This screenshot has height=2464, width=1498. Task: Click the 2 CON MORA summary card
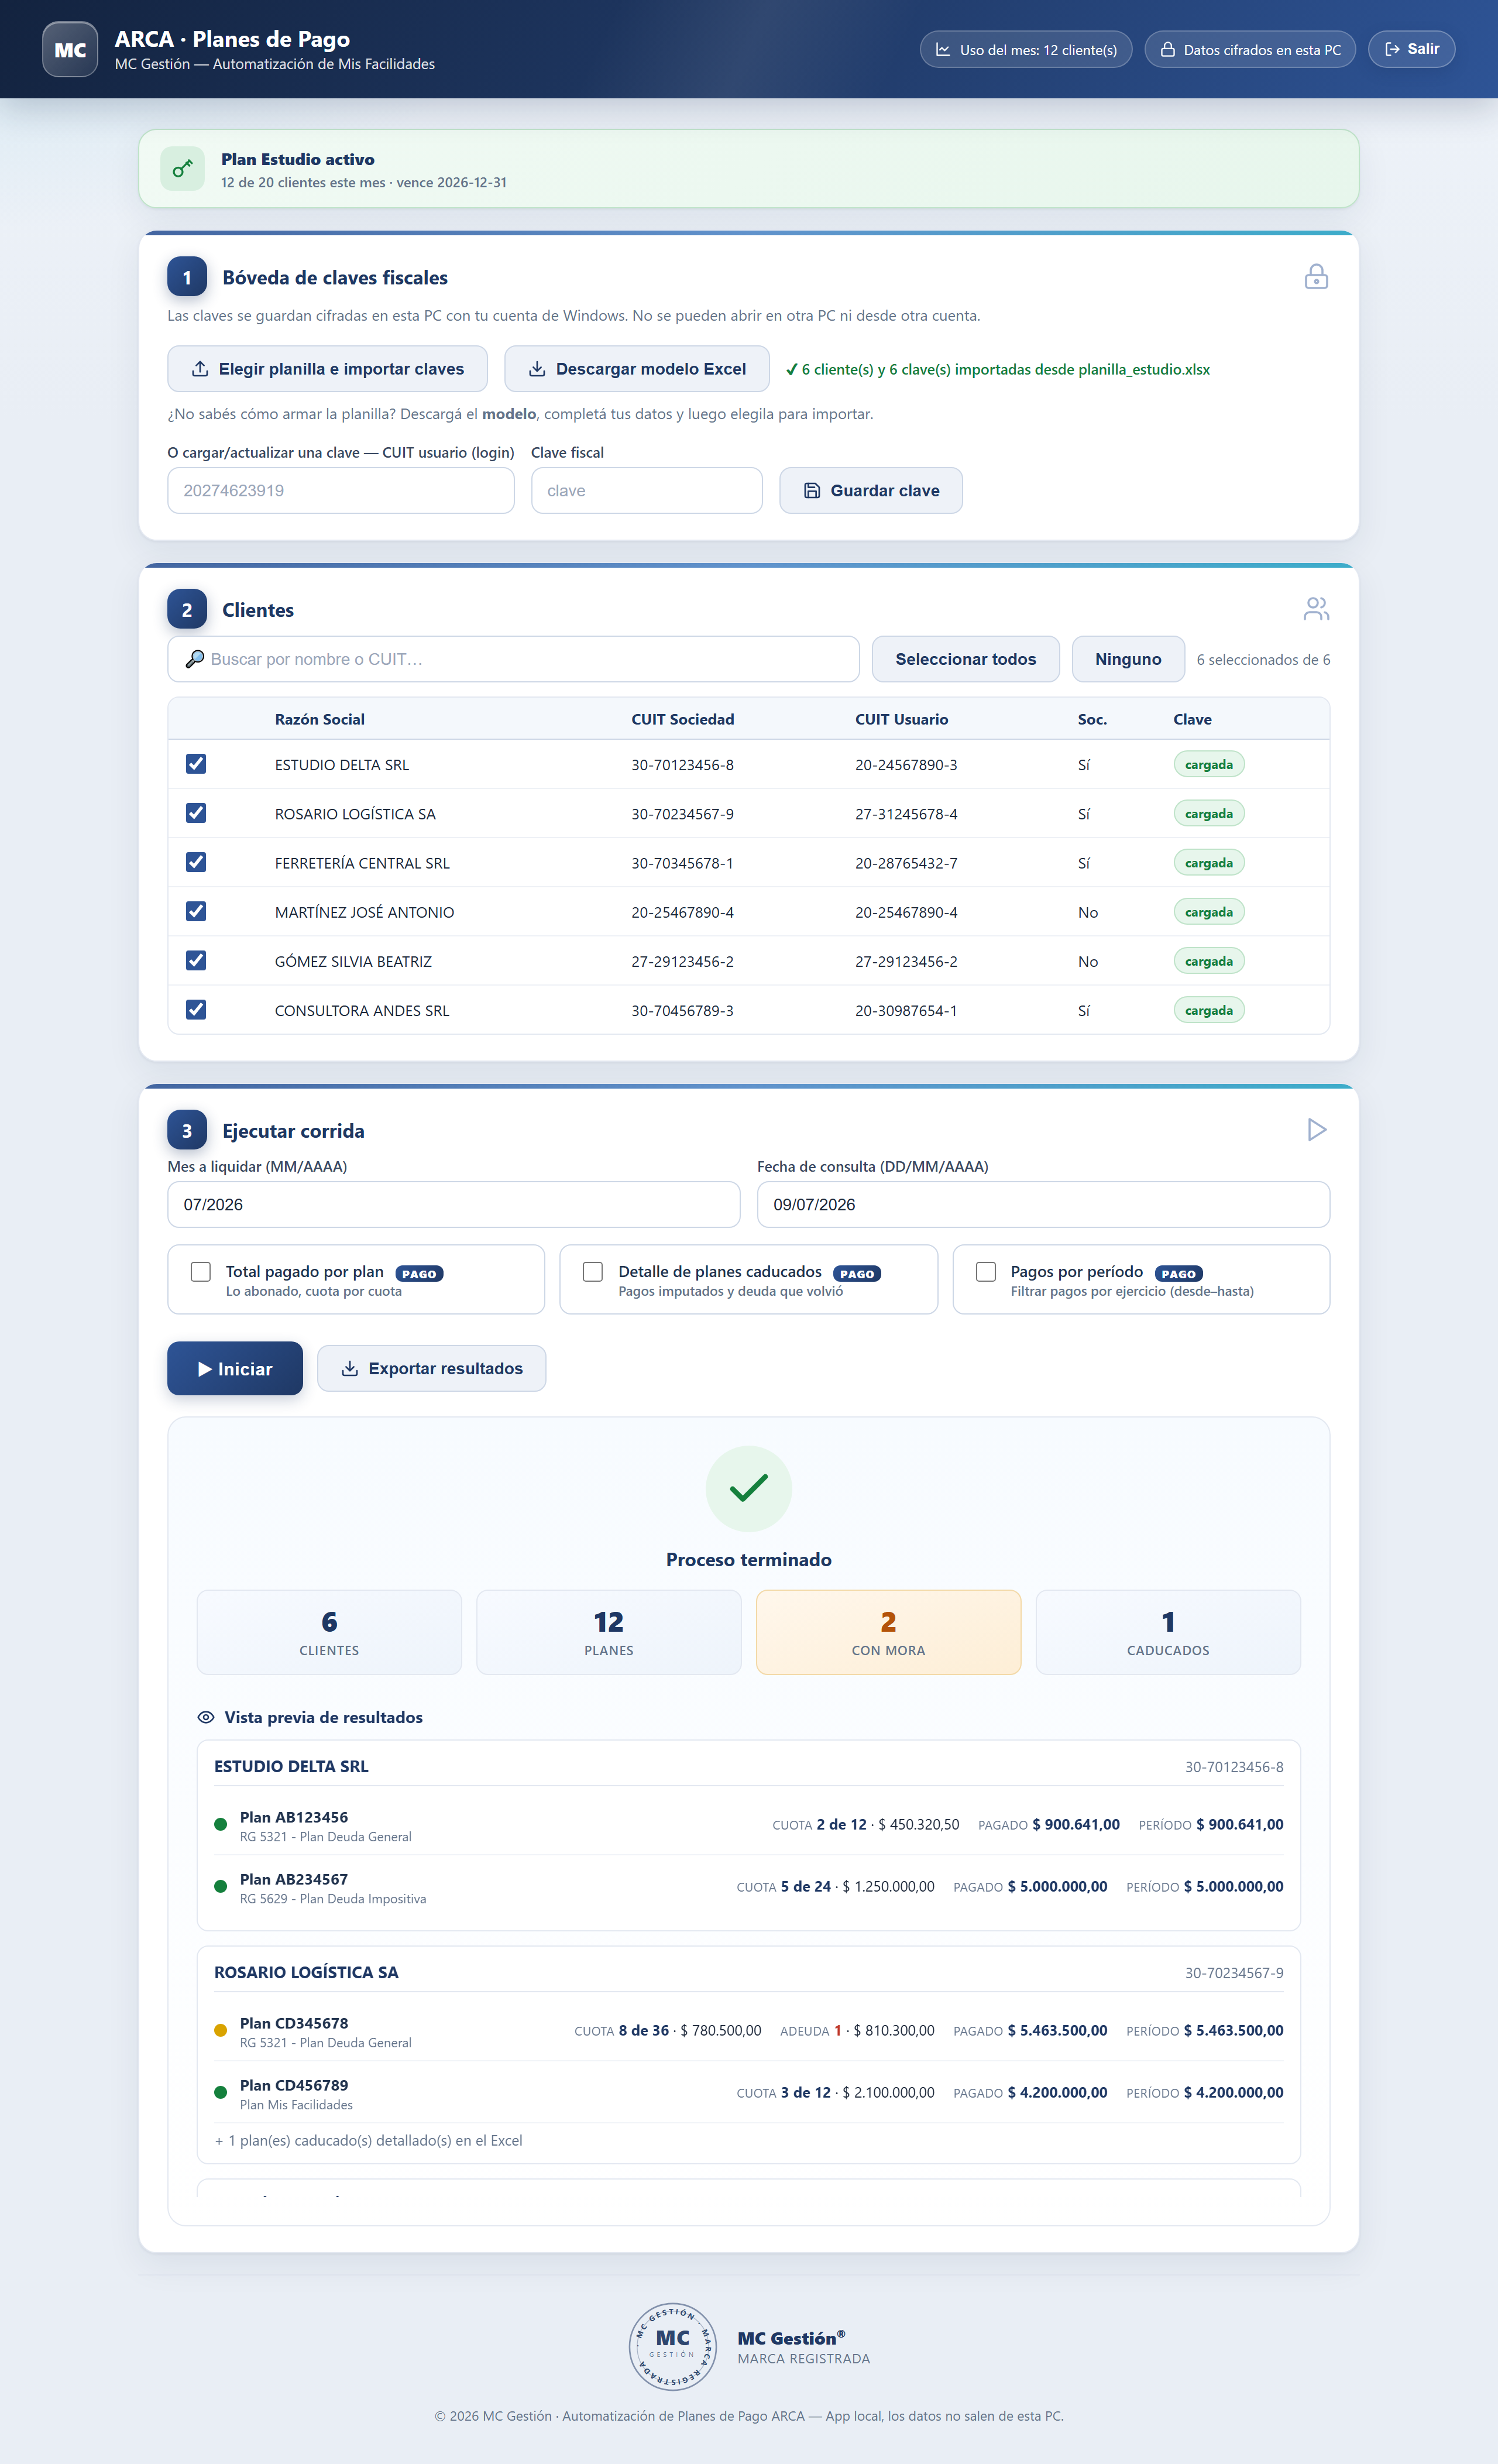[889, 1632]
